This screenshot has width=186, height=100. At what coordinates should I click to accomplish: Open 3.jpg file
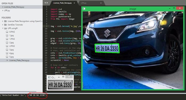(11, 50)
